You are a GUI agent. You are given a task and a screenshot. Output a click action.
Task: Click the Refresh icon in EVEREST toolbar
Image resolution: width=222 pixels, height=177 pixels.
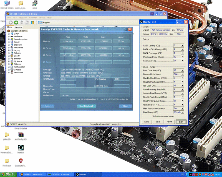27,22
